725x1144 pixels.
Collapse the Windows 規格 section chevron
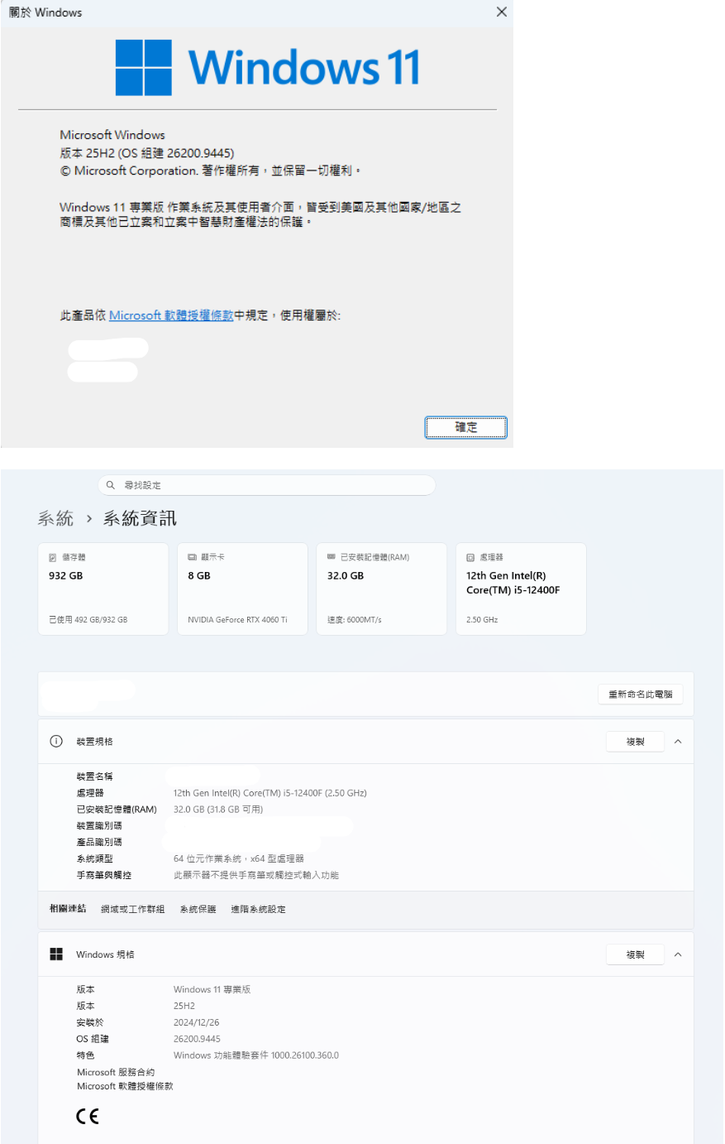678,954
